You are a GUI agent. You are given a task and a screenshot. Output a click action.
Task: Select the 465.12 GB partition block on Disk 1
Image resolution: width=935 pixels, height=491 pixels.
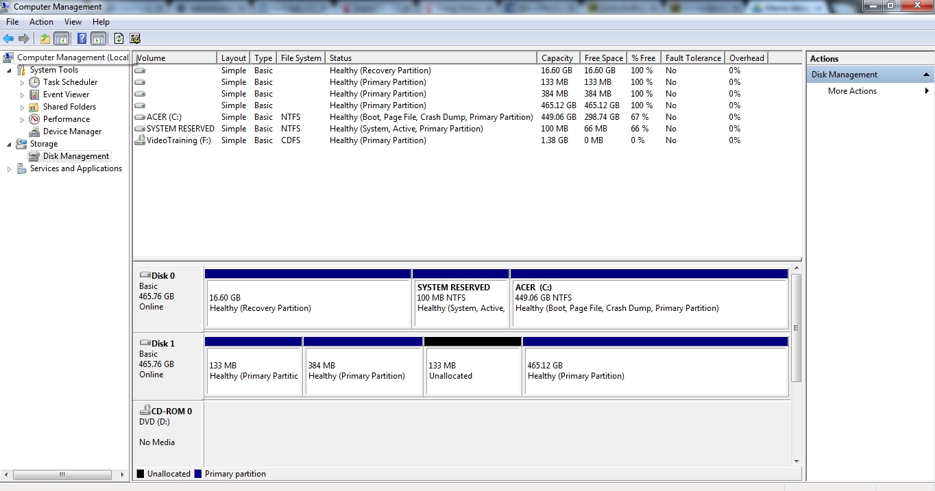point(655,366)
